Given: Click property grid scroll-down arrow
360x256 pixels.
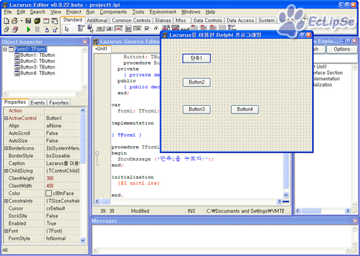Looking at the screenshot, I should tap(83, 241).
